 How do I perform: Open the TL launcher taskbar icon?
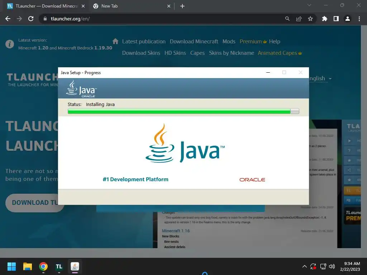[x=59, y=266]
